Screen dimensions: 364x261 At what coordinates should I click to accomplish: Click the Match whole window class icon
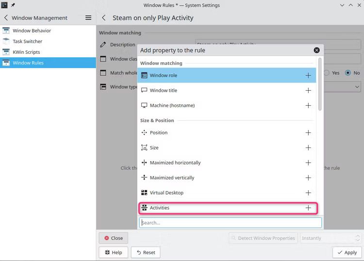point(103,73)
